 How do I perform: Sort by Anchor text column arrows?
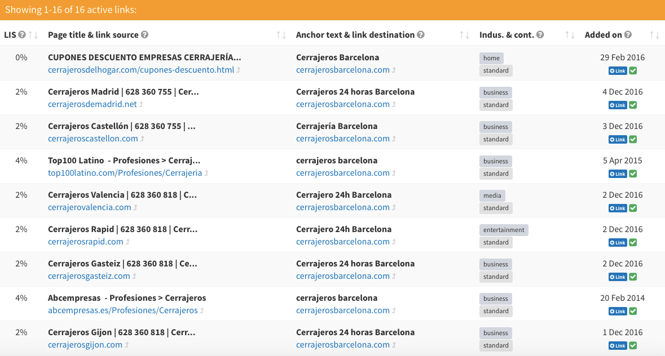[x=464, y=35]
